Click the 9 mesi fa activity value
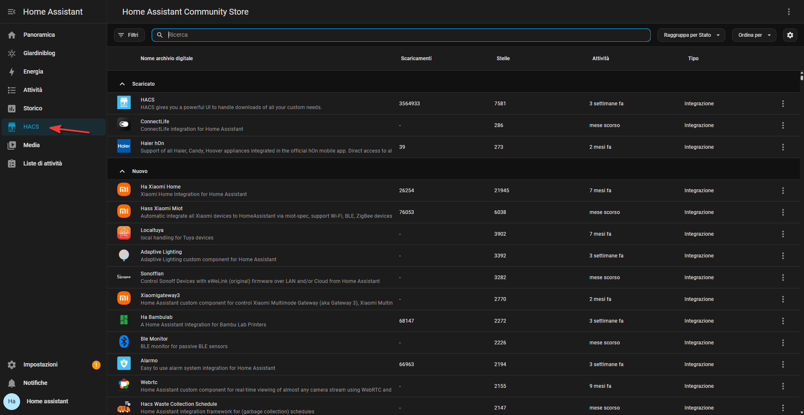This screenshot has height=415, width=804. coord(600,386)
